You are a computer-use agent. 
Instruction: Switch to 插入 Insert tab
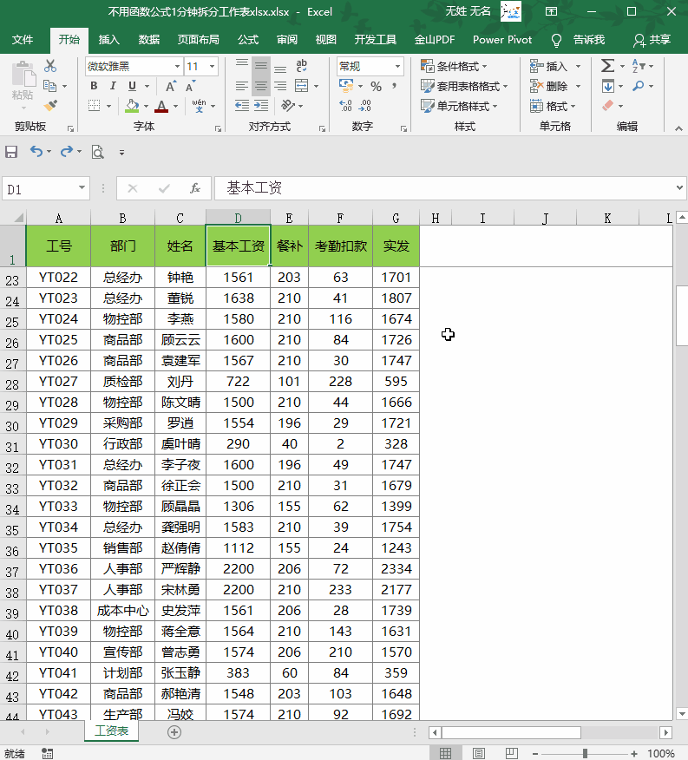pos(108,40)
